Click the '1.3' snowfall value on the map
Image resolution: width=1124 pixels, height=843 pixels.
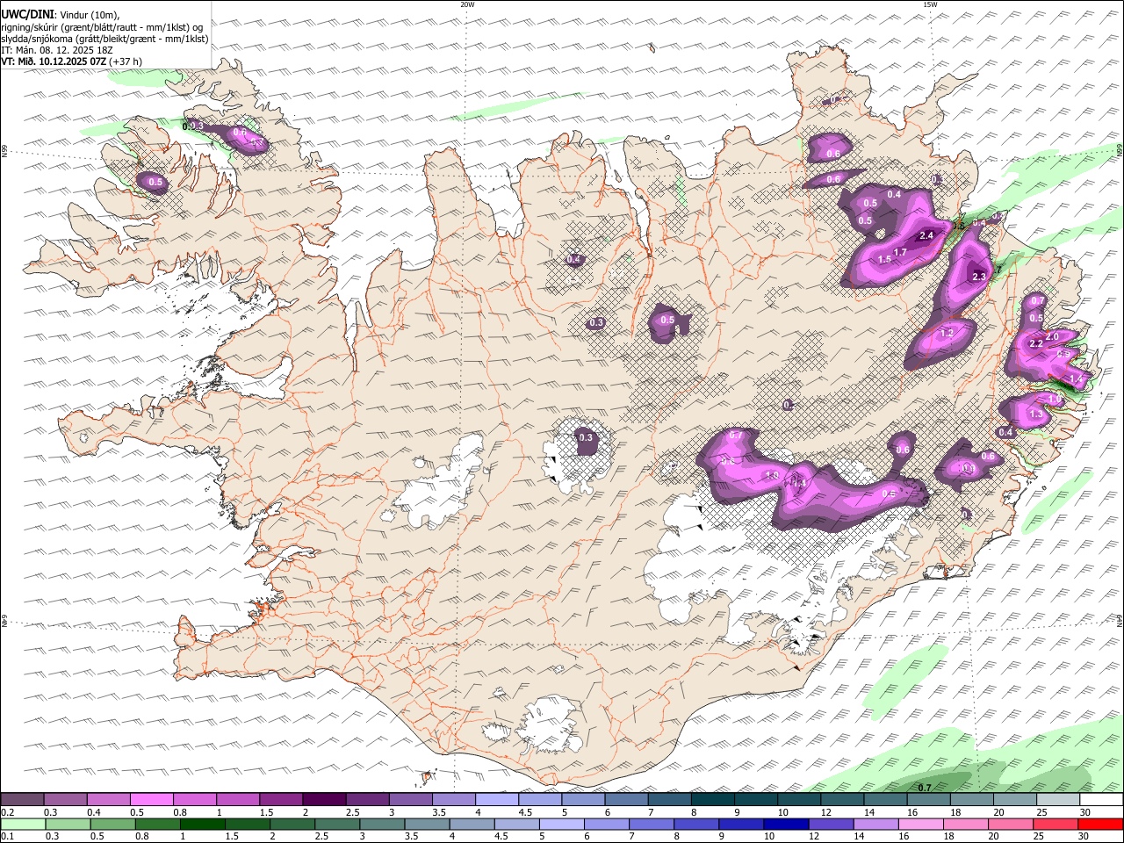[x=1036, y=414]
